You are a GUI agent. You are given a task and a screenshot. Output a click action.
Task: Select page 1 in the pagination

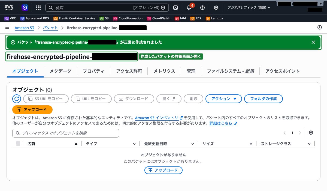(292, 133)
